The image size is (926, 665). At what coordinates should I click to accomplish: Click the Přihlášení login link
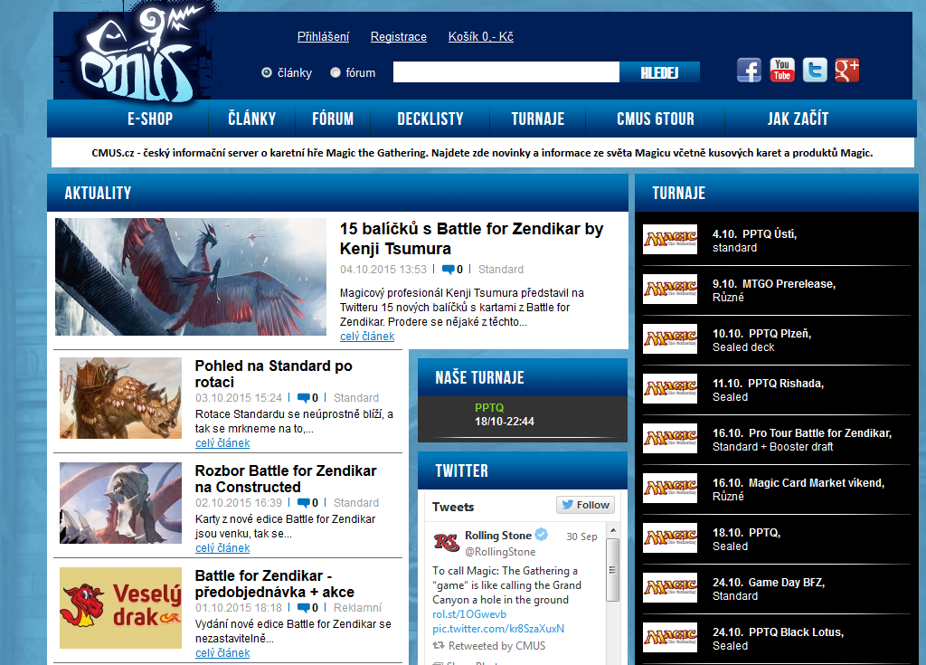pyautogui.click(x=323, y=37)
